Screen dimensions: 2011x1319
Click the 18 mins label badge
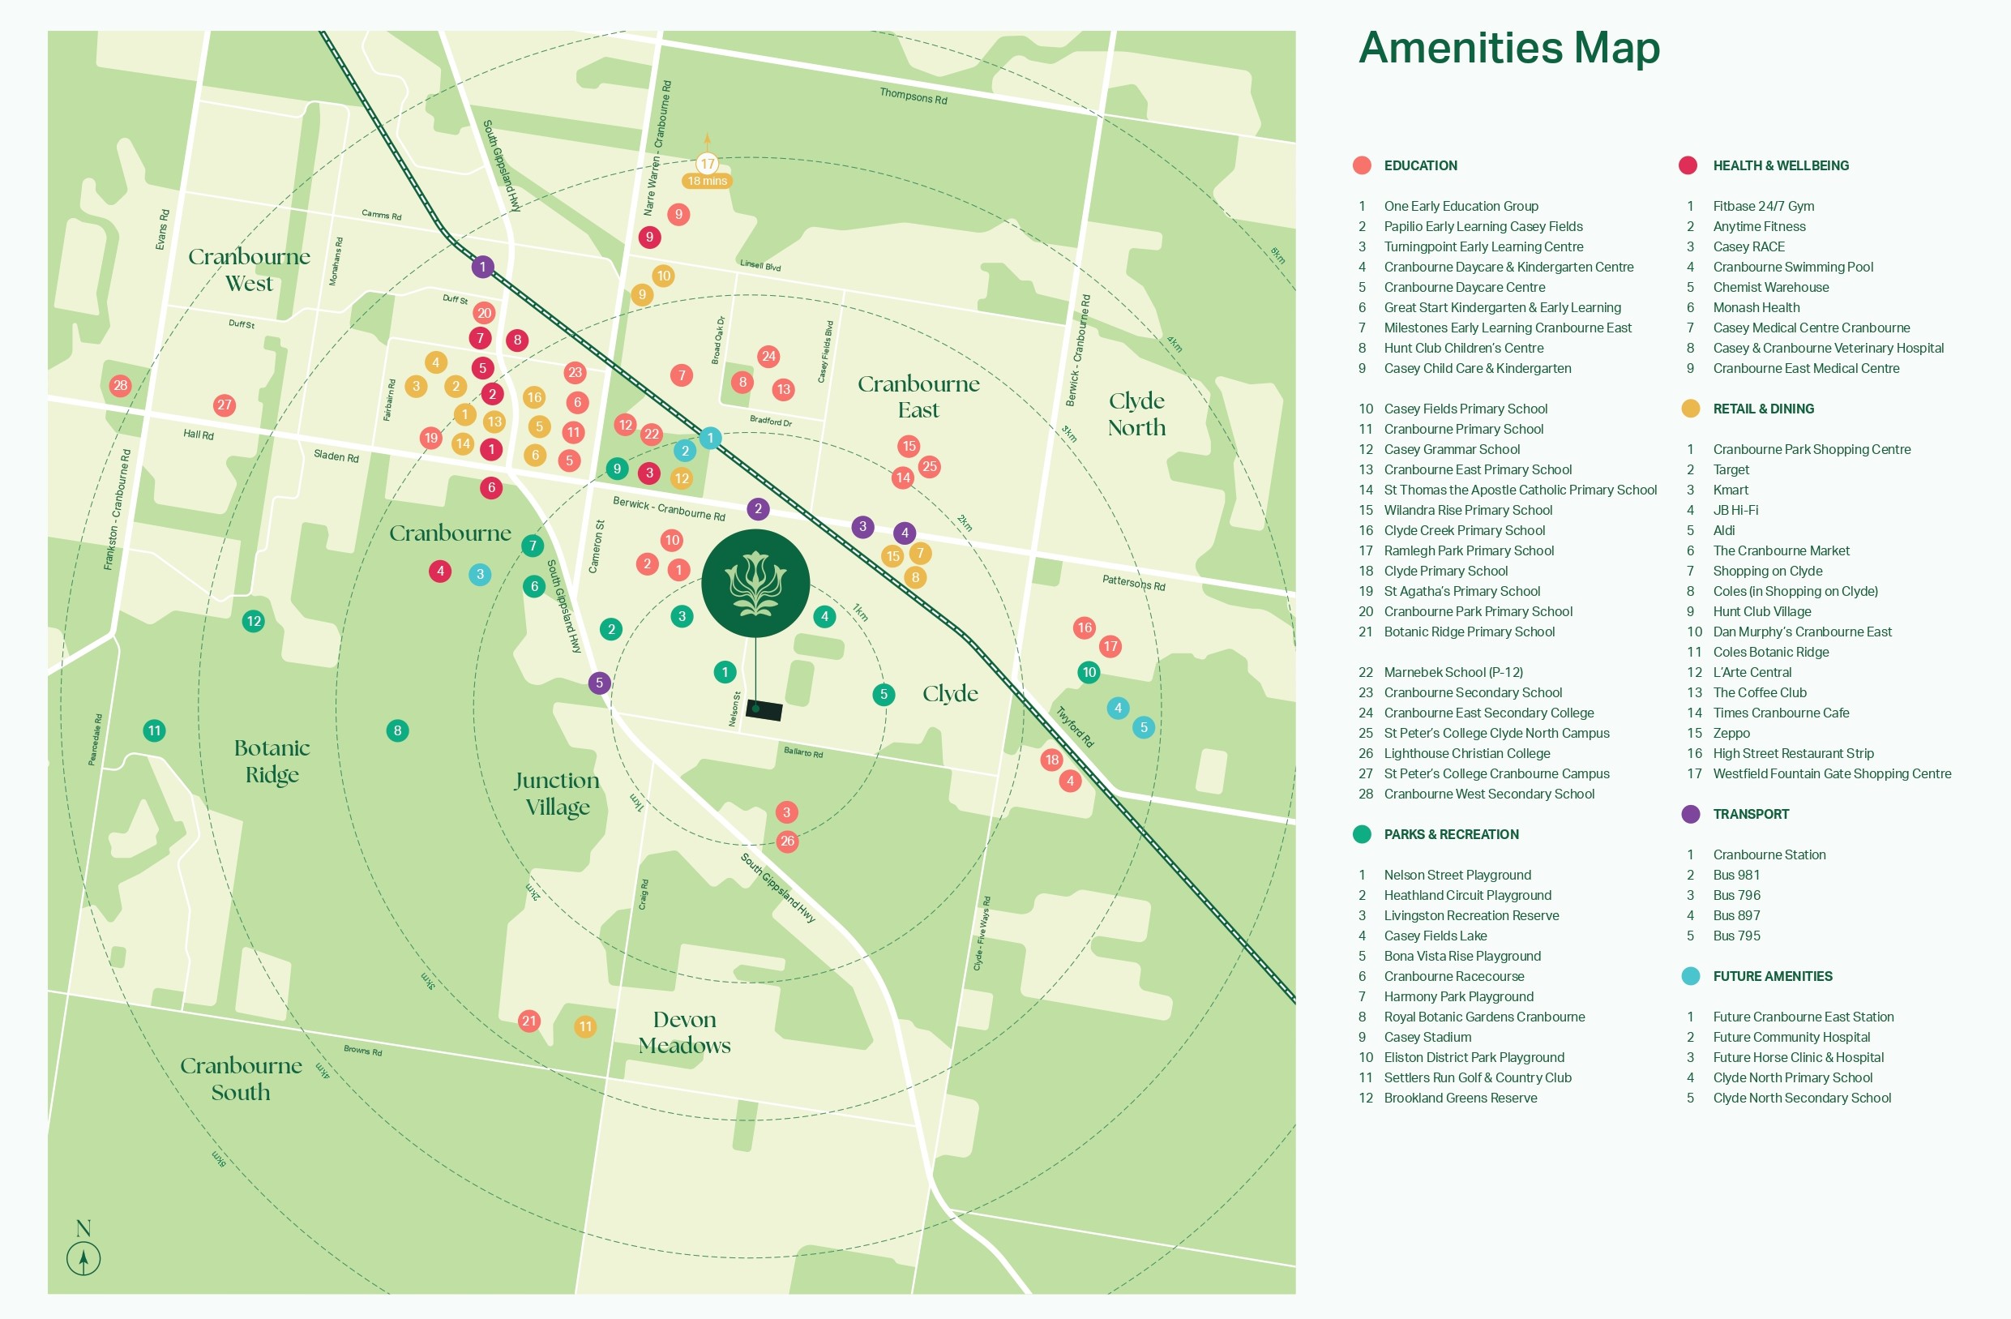click(708, 181)
